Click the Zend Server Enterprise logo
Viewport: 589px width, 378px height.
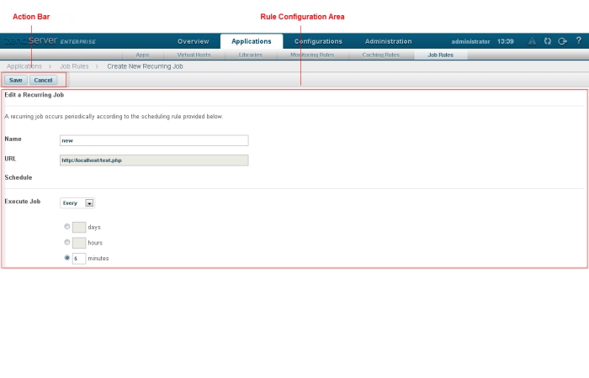49,40
